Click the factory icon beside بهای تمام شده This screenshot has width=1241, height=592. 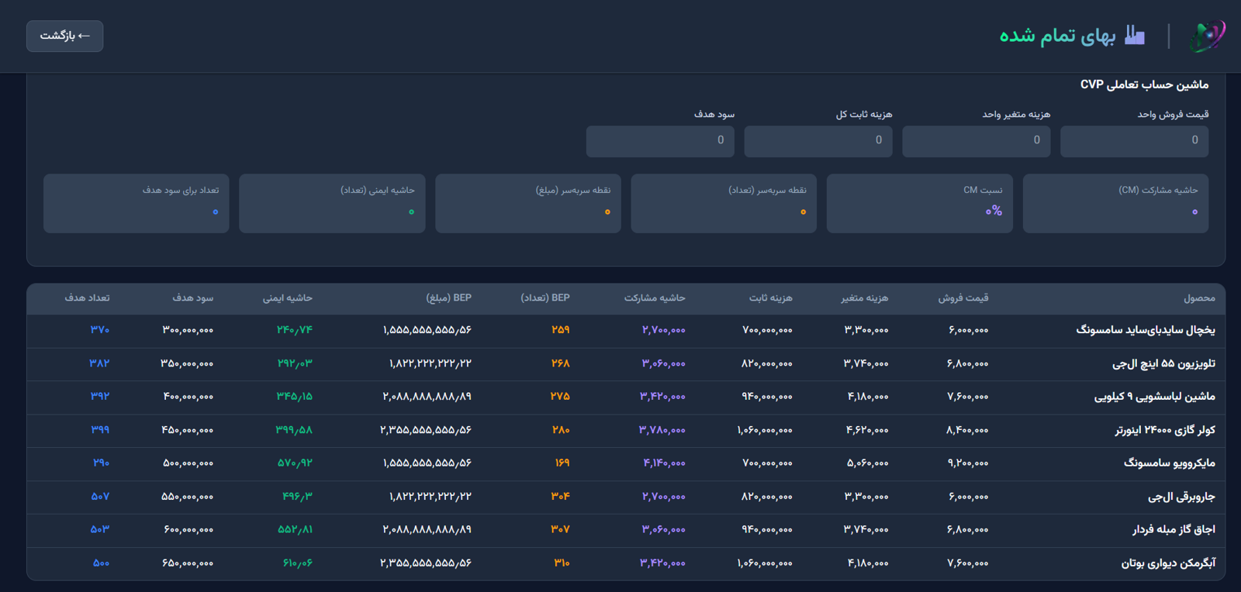[x=1135, y=36]
